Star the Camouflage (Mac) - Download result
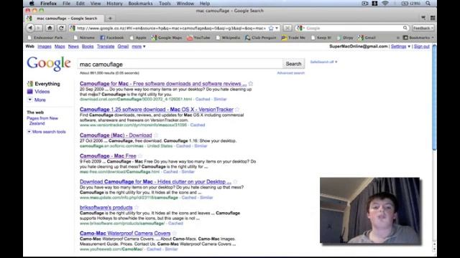The height and width of the screenshot is (258, 460). click(x=156, y=135)
